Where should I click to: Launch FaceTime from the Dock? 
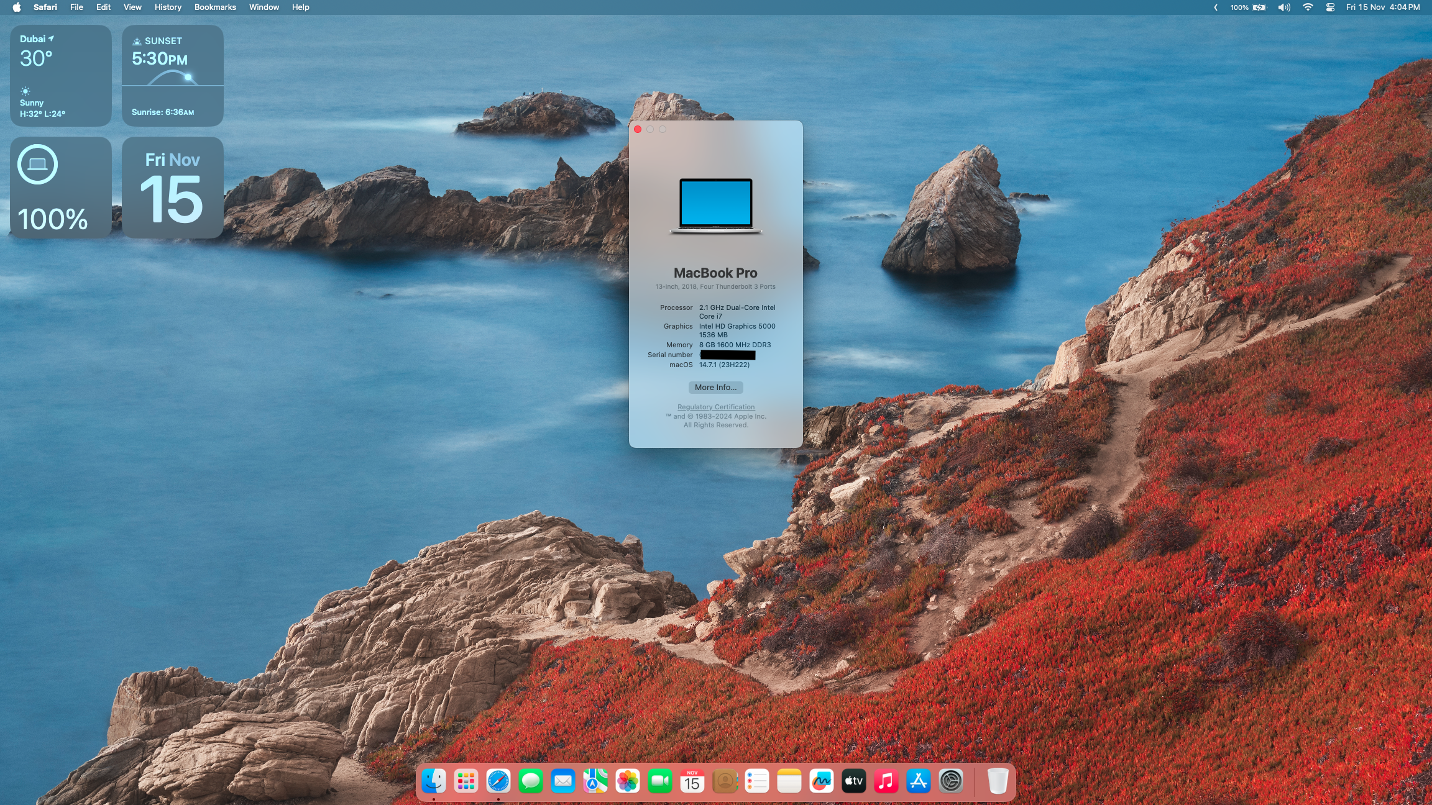[660, 781]
